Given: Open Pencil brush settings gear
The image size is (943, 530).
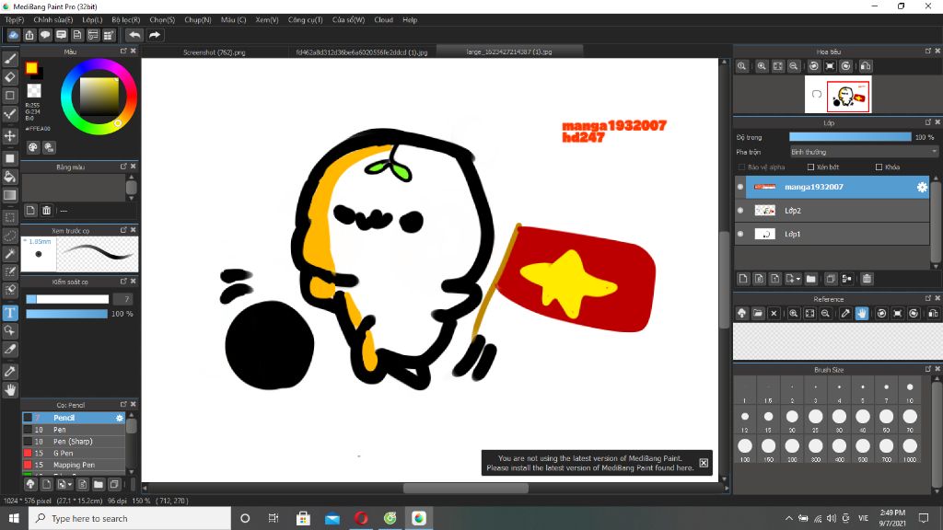Looking at the screenshot, I should point(119,418).
